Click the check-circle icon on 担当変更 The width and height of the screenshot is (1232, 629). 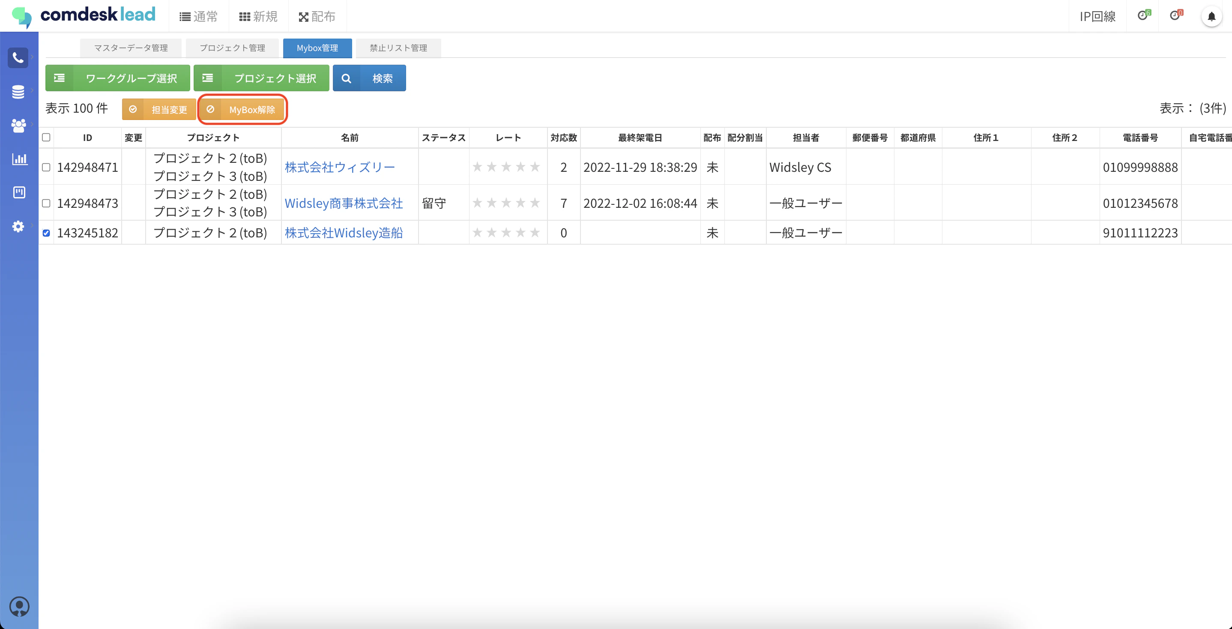point(133,110)
